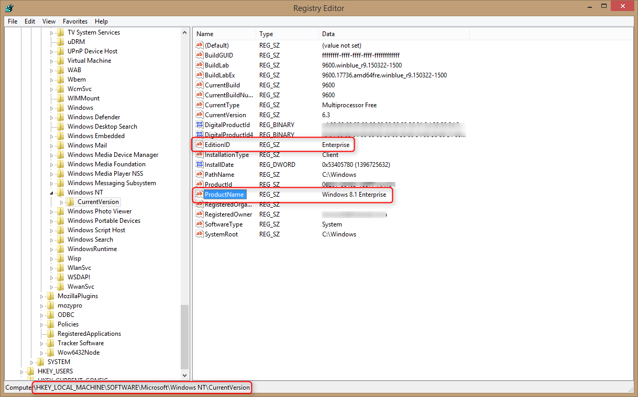Click the string icon next to ProductName
The image size is (638, 397).
[x=199, y=194]
